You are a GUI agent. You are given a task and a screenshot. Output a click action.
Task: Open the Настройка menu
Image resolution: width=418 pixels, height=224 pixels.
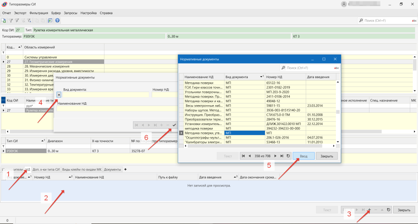(x=89, y=13)
